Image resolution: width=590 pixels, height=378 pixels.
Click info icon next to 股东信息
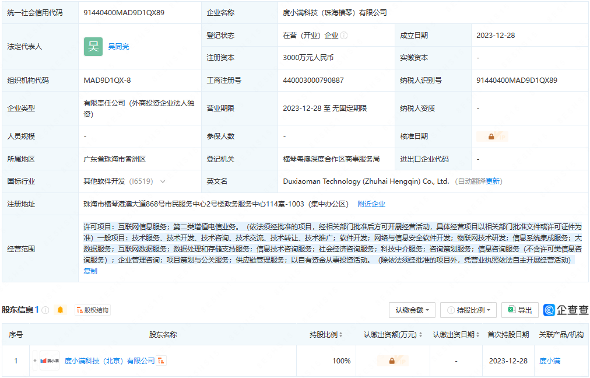click(x=45, y=310)
